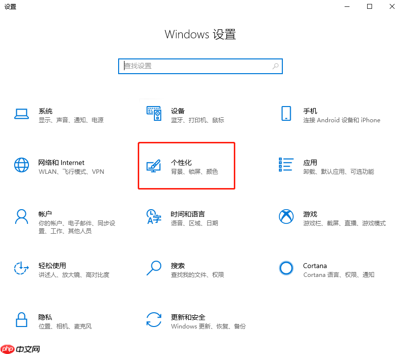The height and width of the screenshot is (354, 399).
Task: Open the 时间和语言 settings title
Action: (188, 214)
